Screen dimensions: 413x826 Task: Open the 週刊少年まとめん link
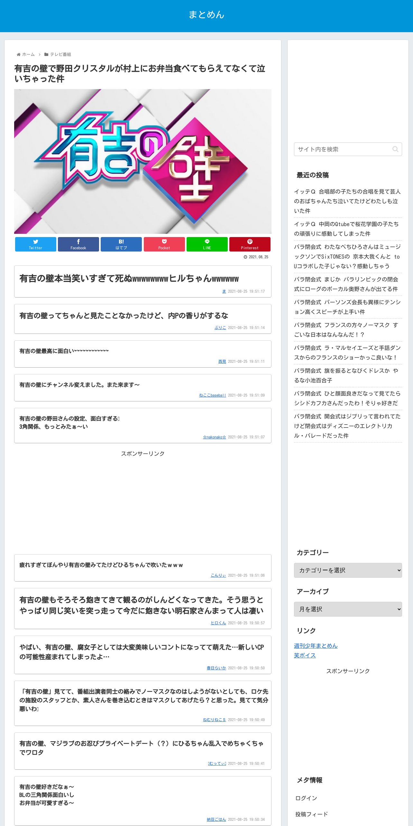(316, 646)
